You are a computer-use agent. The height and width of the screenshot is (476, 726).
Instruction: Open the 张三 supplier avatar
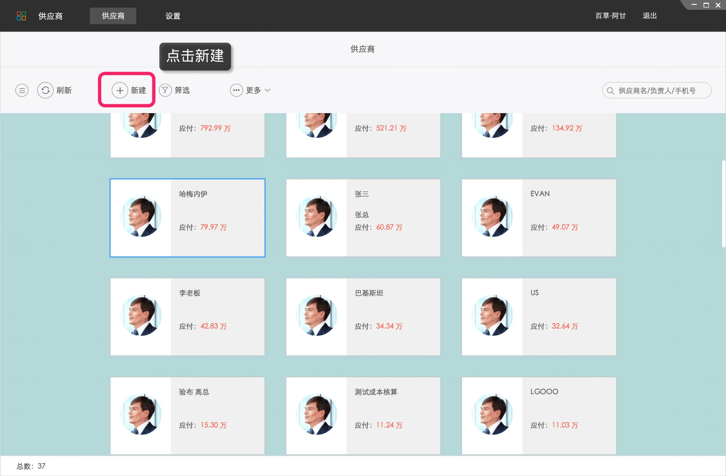point(317,216)
